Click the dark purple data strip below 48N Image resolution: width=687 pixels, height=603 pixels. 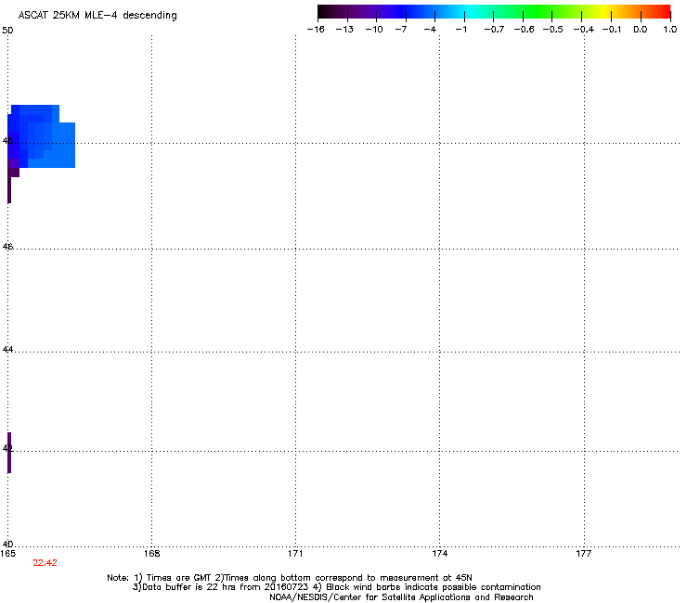coord(9,186)
